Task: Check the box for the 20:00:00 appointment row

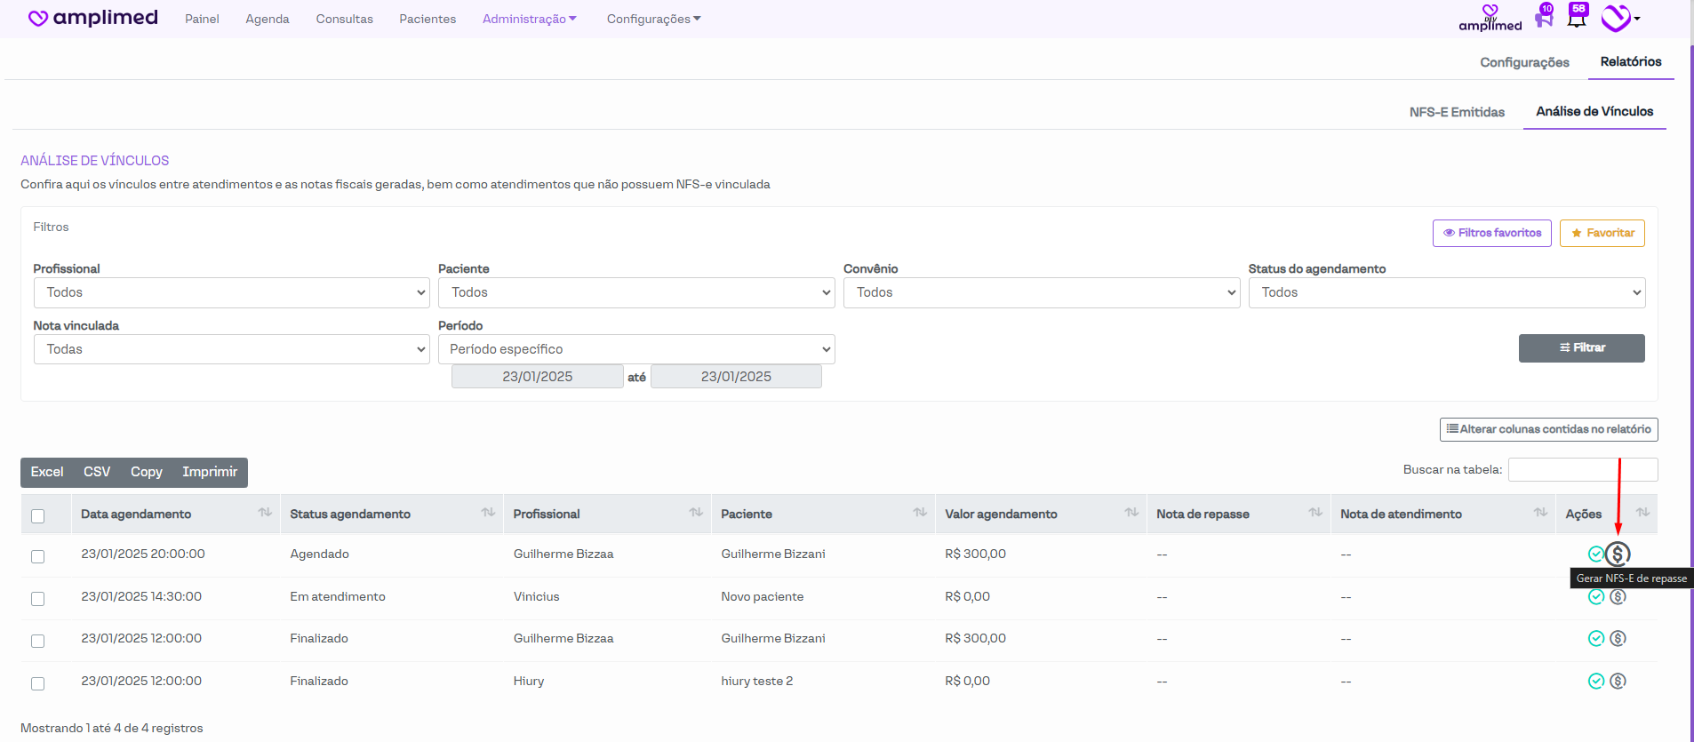Action: (37, 556)
